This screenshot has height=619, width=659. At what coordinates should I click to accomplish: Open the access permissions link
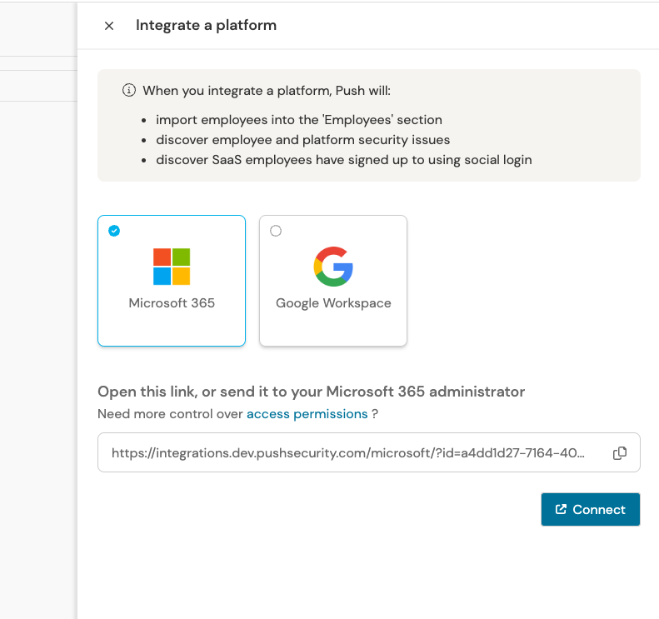307,414
